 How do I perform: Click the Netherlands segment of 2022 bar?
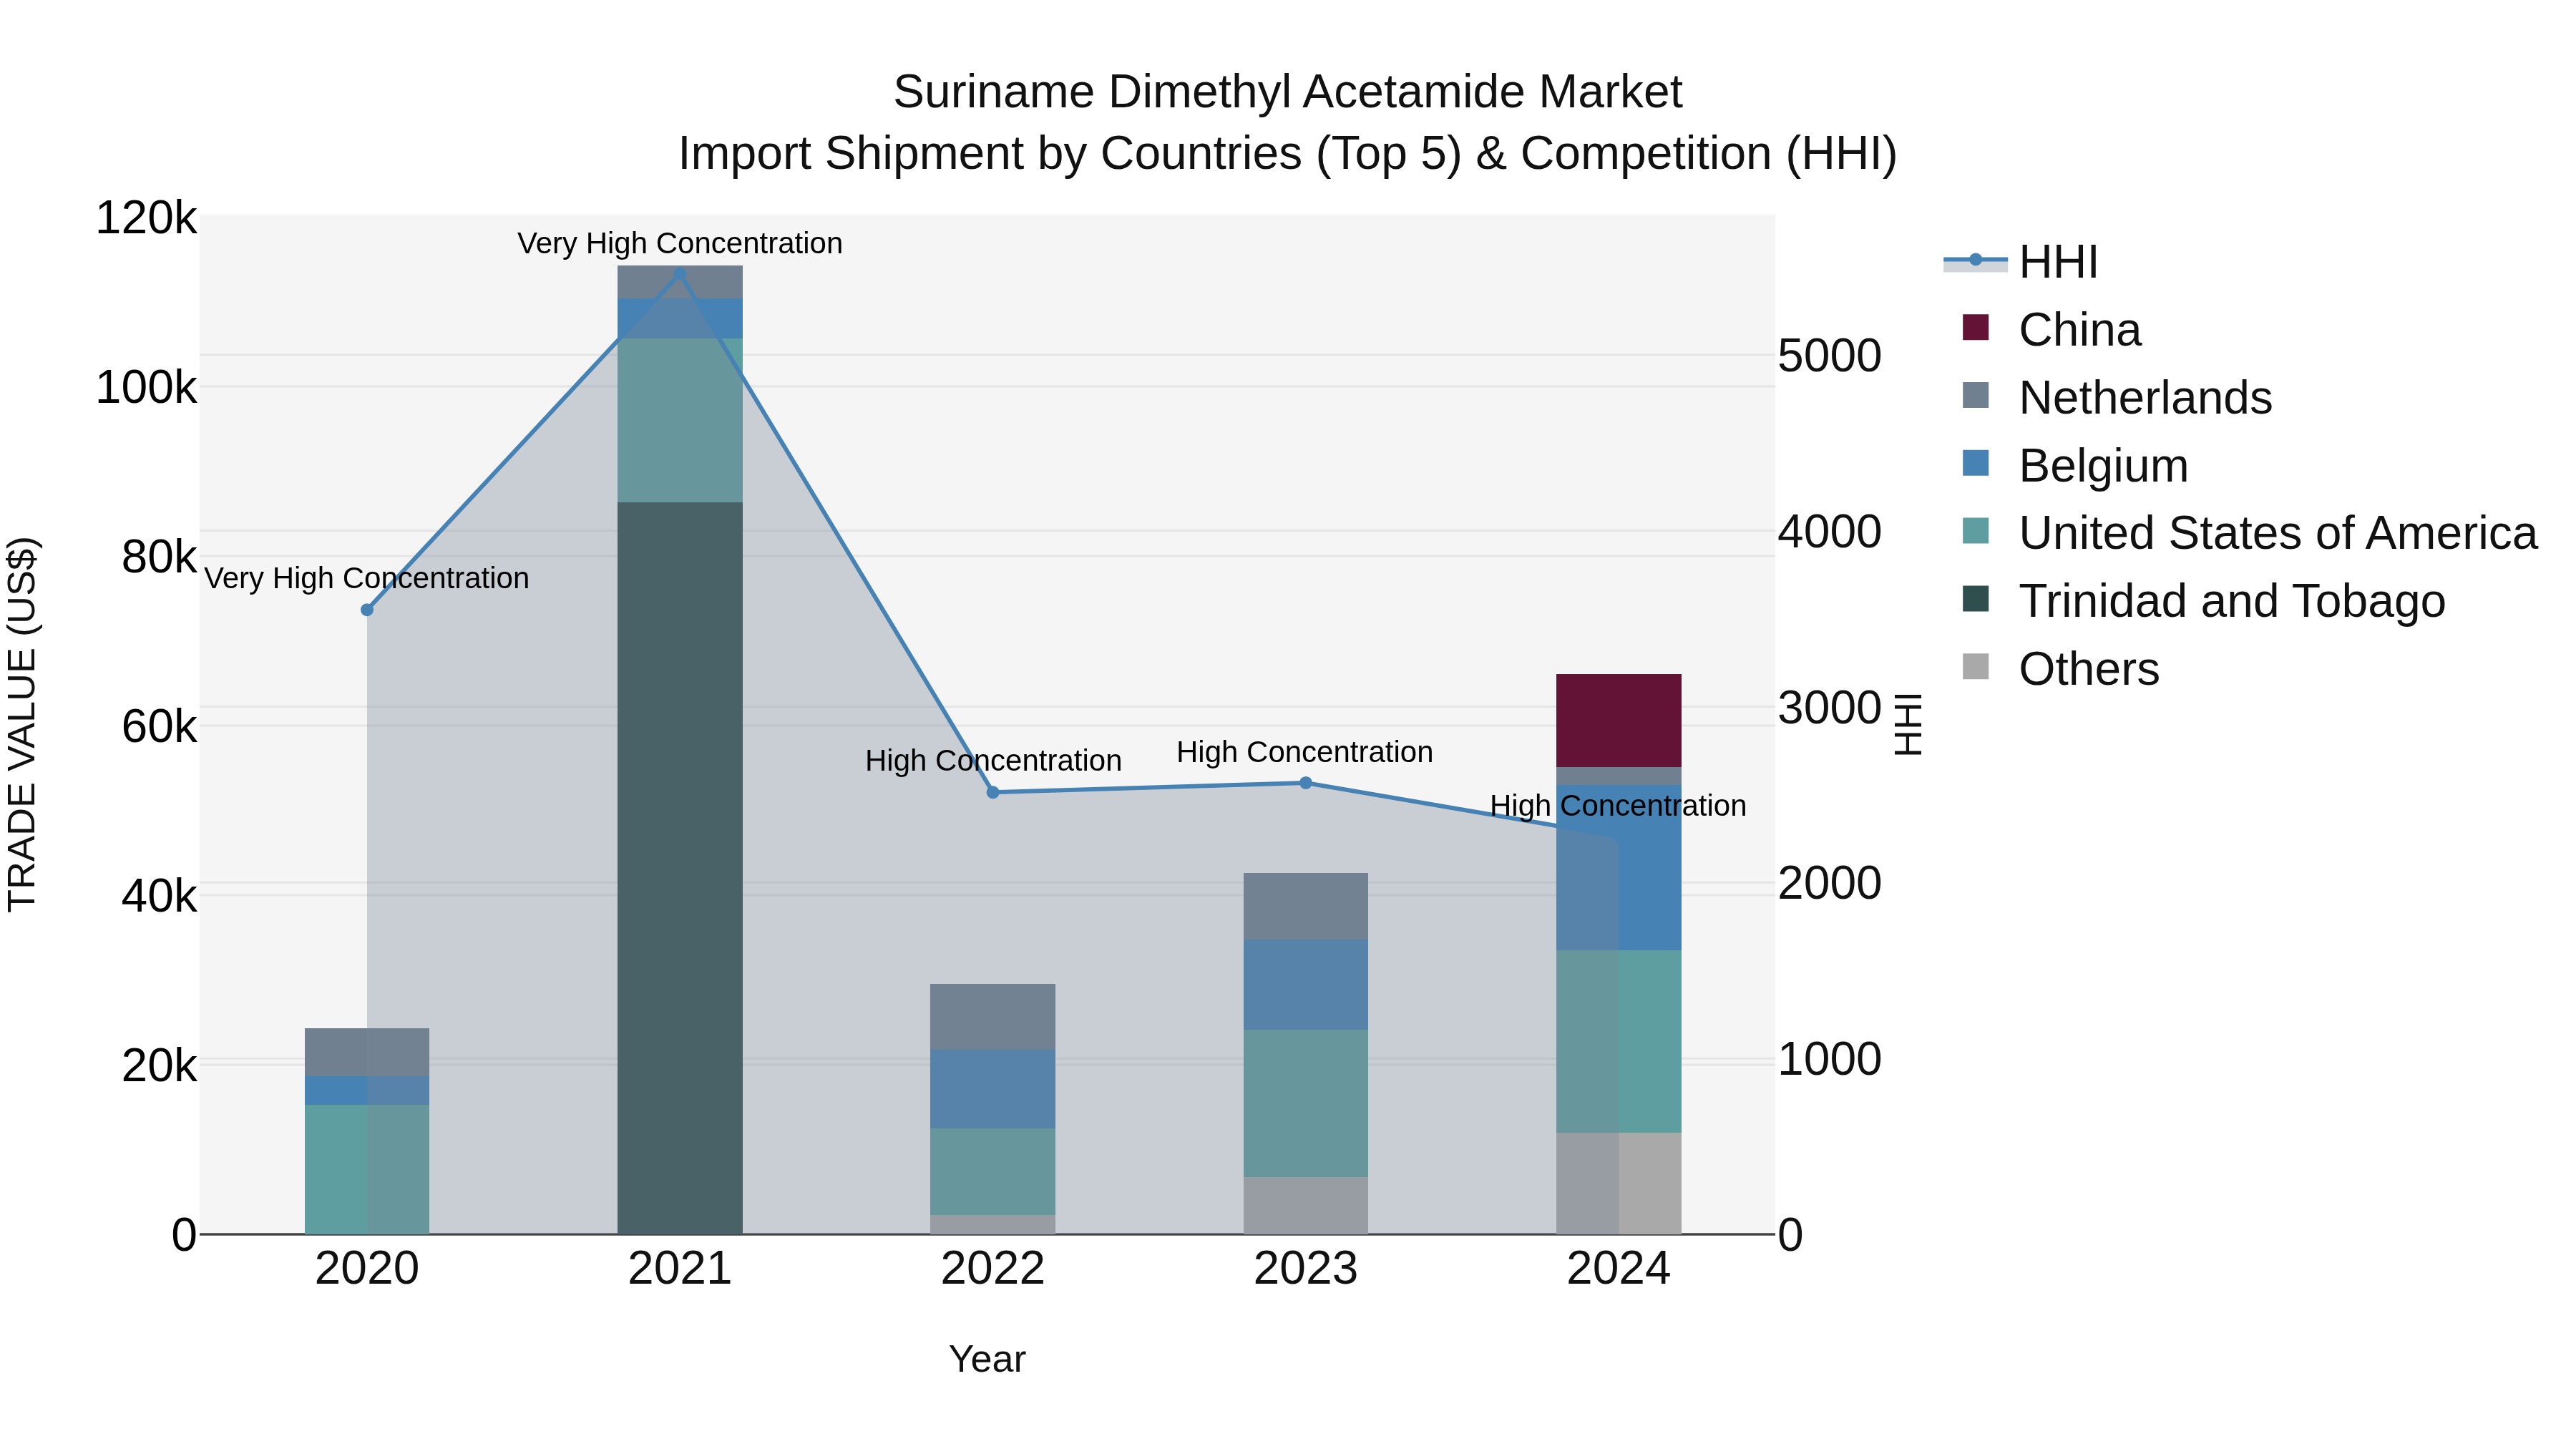pyautogui.click(x=993, y=1017)
